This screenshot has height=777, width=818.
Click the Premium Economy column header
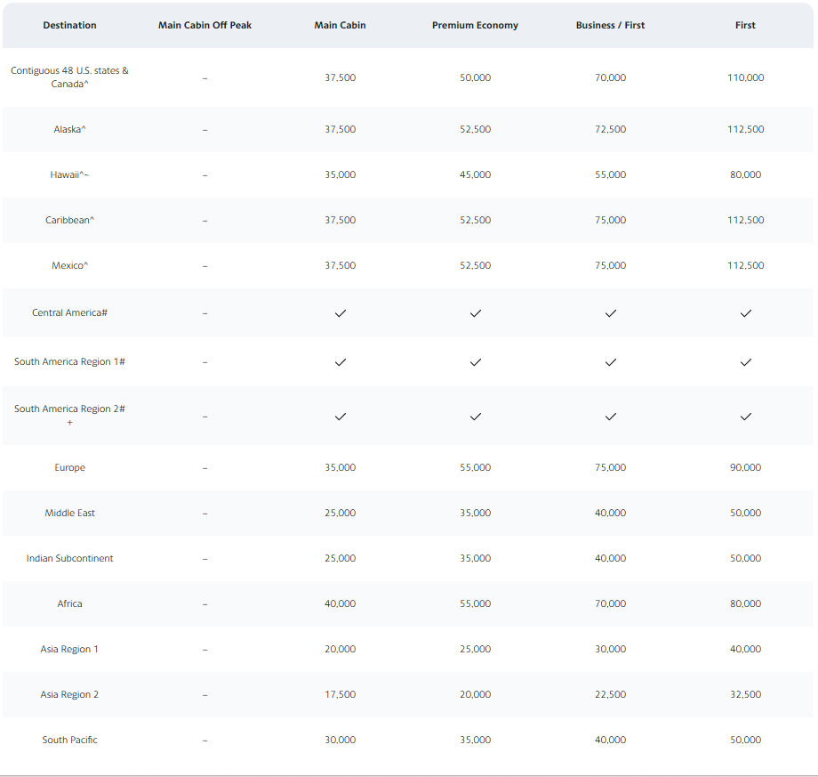click(x=475, y=25)
